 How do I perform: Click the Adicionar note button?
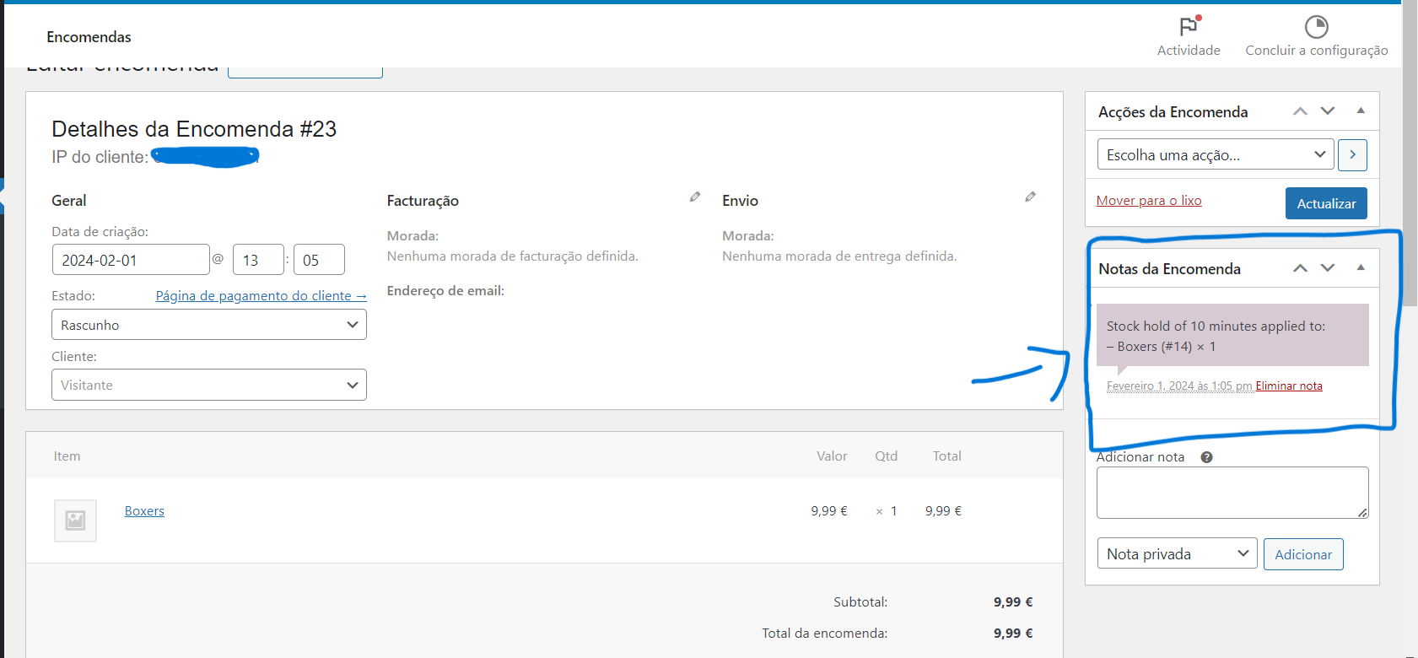pyautogui.click(x=1303, y=554)
